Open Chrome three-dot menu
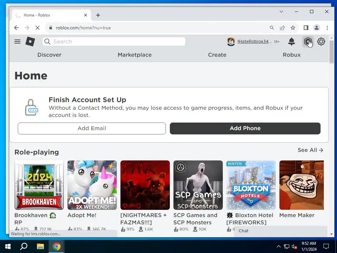Screen dimensions: 337x253 pos(327,28)
